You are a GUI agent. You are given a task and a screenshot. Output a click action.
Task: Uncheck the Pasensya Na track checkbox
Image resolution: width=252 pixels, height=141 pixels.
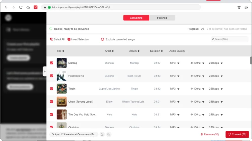coord(51,76)
